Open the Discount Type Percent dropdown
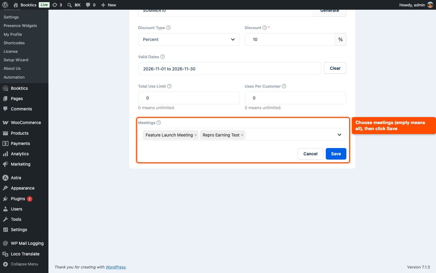The height and width of the screenshot is (273, 436). [189, 39]
